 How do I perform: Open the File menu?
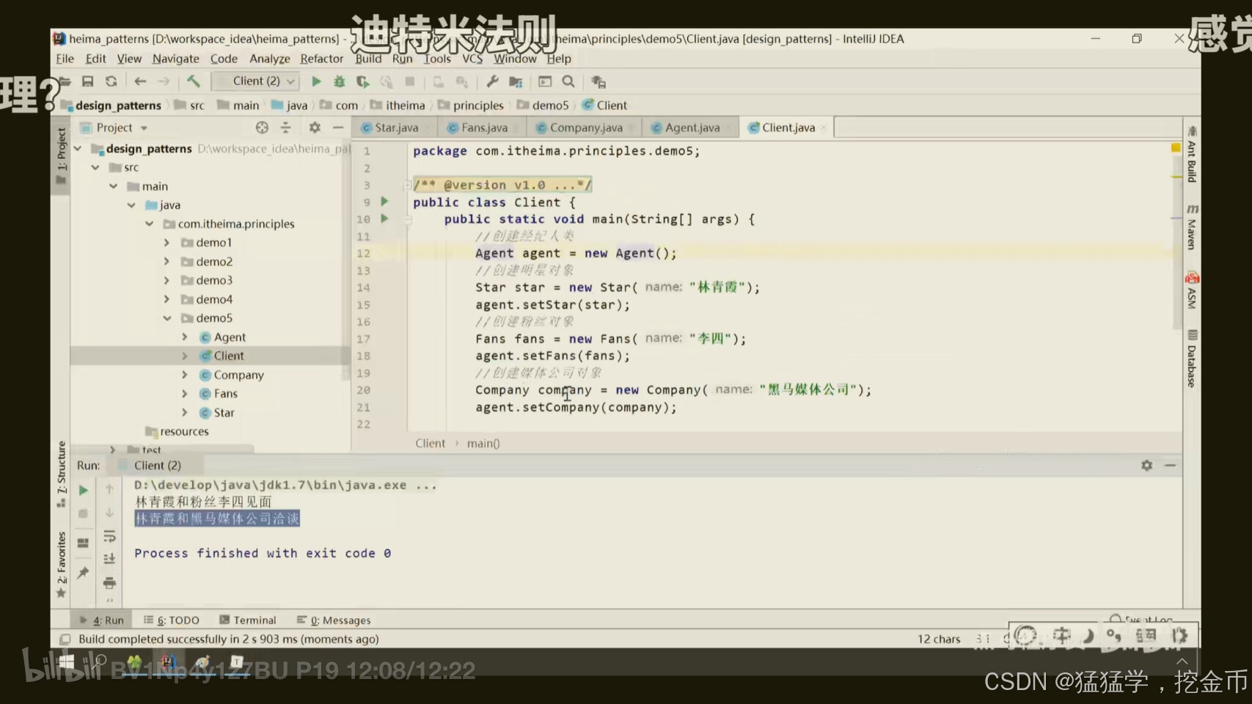click(65, 59)
